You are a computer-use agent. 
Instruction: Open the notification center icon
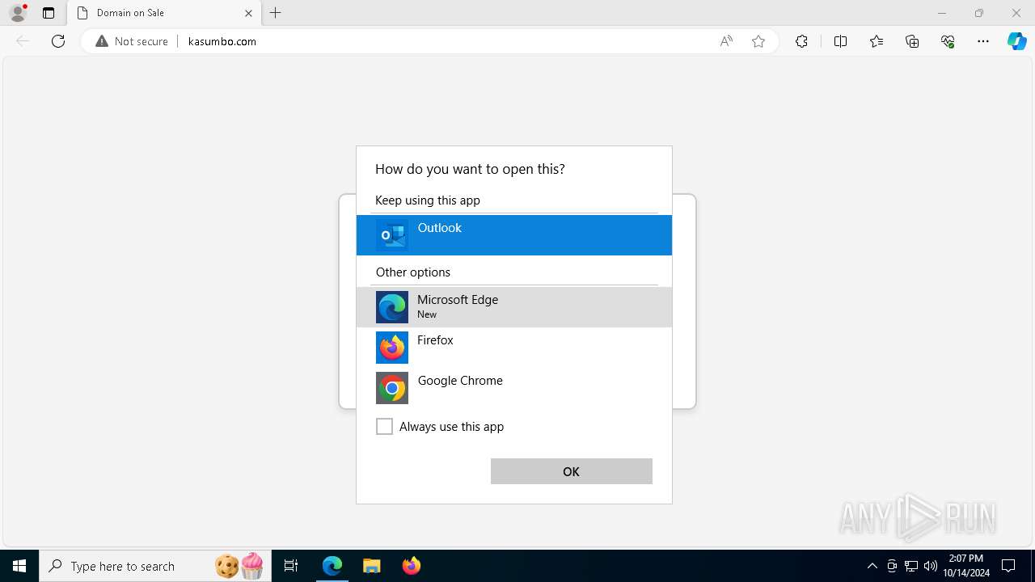click(1008, 566)
